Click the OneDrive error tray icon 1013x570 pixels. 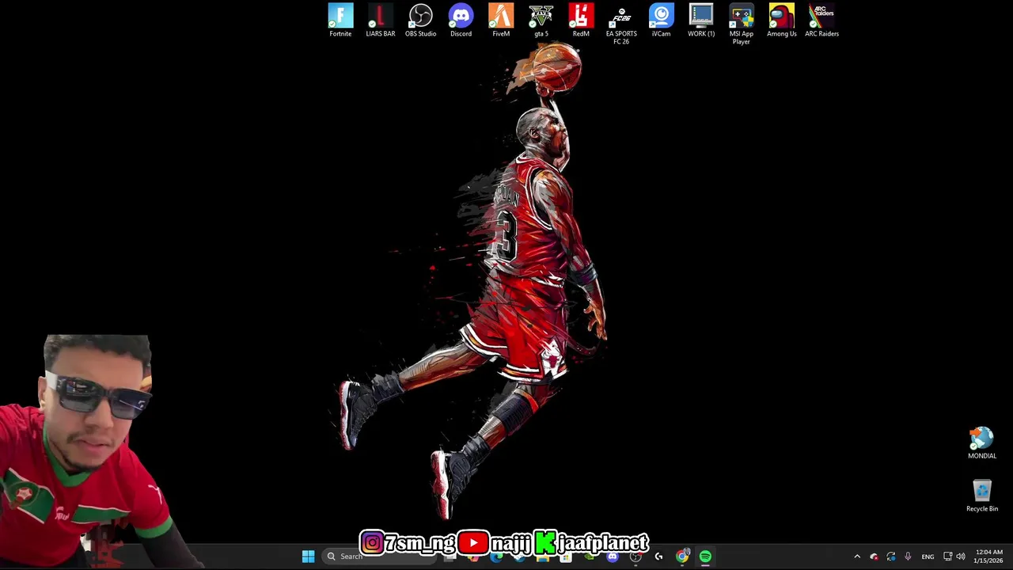tap(874, 557)
